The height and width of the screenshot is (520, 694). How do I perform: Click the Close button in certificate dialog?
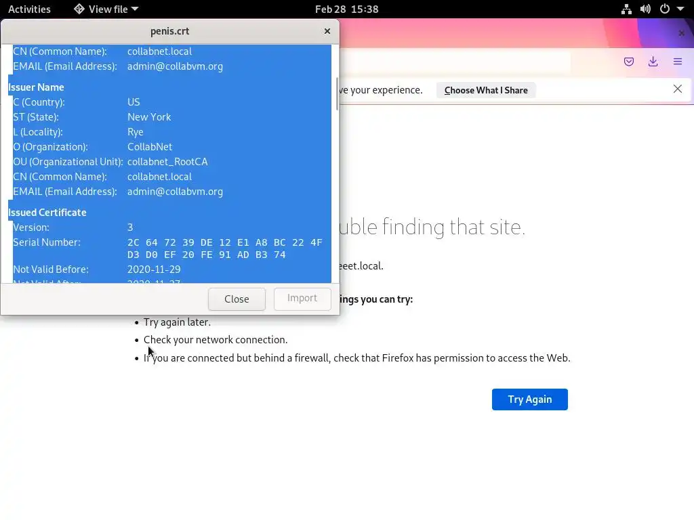(237, 299)
